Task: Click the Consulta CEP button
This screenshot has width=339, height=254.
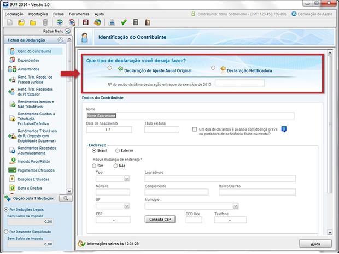Action: tap(160, 220)
